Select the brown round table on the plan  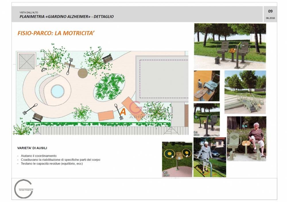(x=83, y=73)
